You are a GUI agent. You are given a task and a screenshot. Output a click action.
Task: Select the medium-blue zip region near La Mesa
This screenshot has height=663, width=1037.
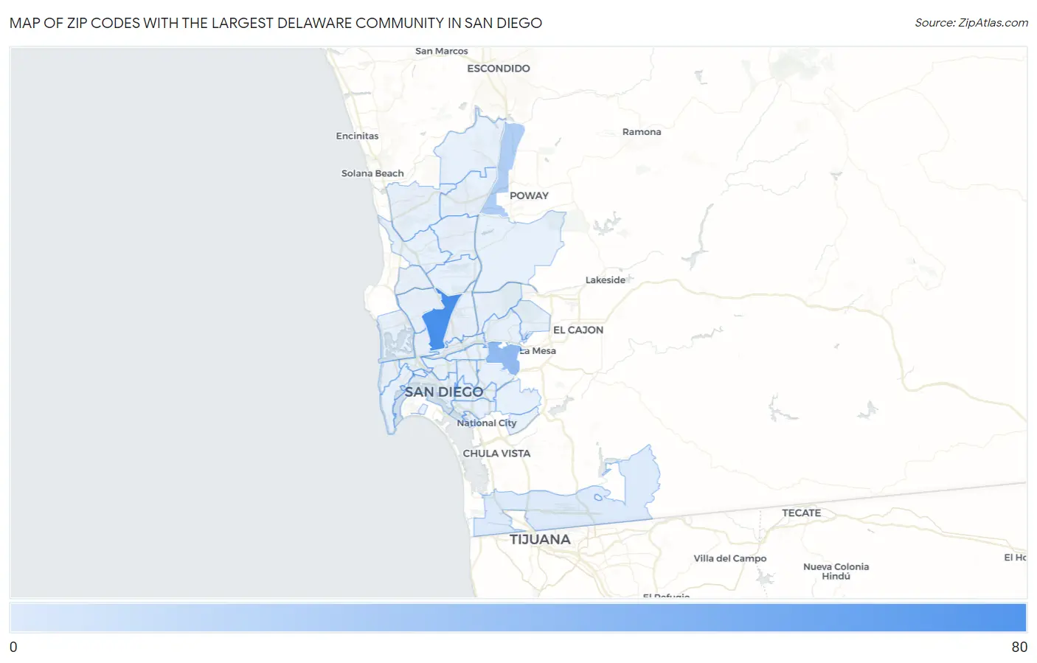pyautogui.click(x=504, y=356)
